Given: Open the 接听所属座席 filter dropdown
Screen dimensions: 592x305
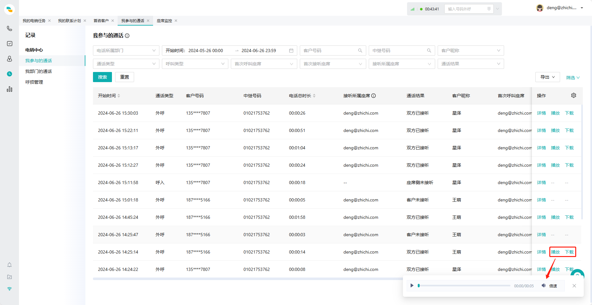Looking at the screenshot, I should [402, 64].
